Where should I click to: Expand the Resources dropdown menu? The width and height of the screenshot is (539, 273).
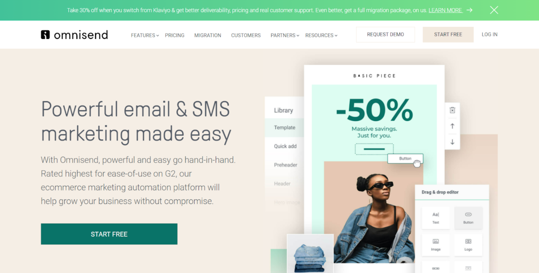(321, 35)
